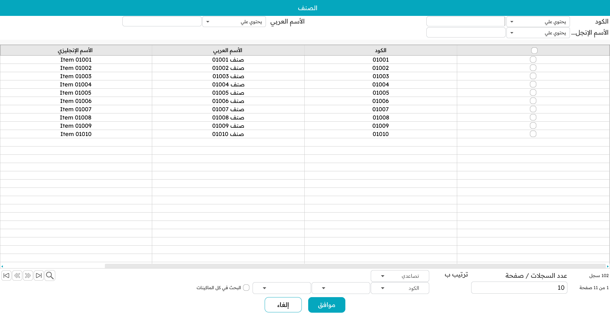Image resolution: width=610 pixels, height=320 pixels.
Task: Click the right double-chevron page icon
Action: tap(28, 276)
